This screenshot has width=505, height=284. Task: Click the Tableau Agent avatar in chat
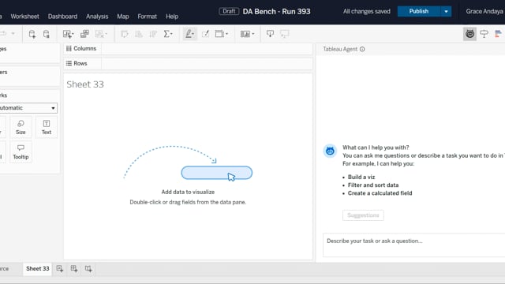(x=330, y=151)
